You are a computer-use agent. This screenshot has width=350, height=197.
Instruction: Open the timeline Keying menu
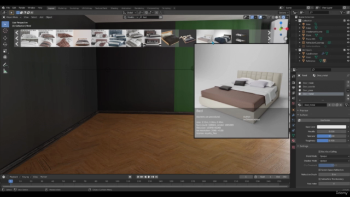coord(26,177)
